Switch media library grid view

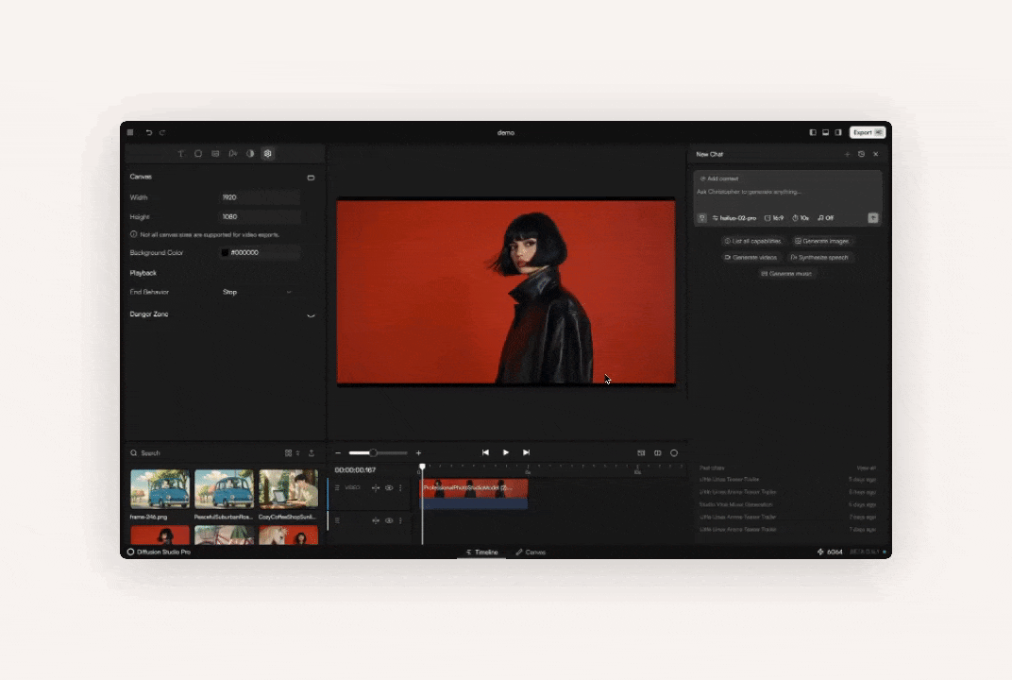(x=289, y=453)
